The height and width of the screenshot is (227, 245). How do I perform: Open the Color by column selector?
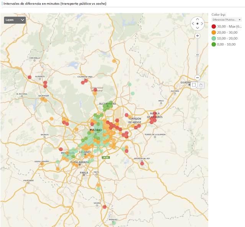pyautogui.click(x=227, y=19)
